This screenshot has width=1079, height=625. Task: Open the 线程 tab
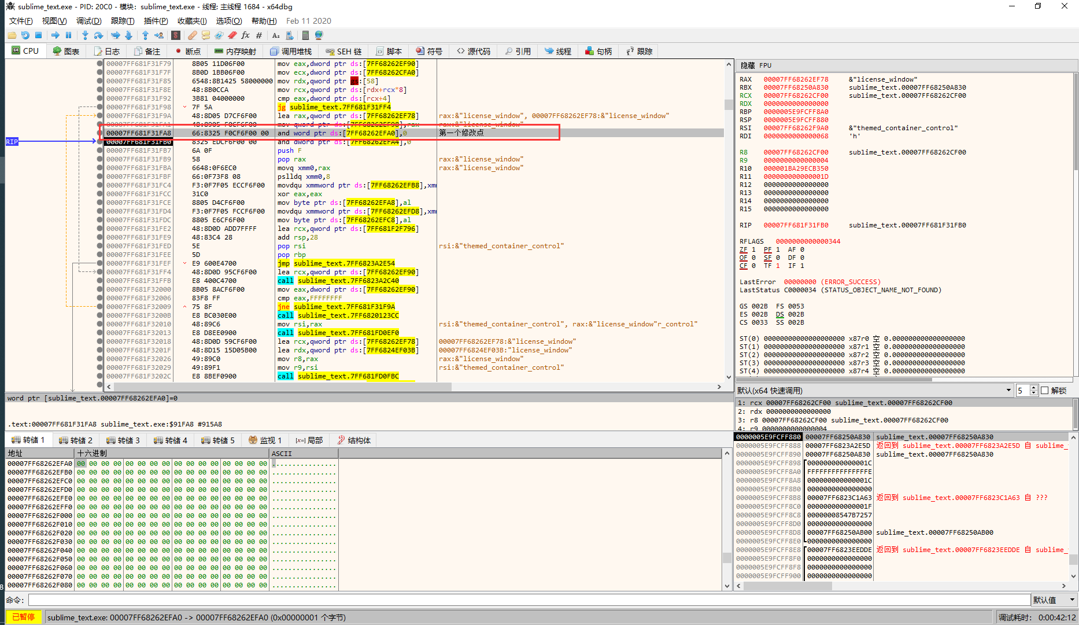coord(558,52)
